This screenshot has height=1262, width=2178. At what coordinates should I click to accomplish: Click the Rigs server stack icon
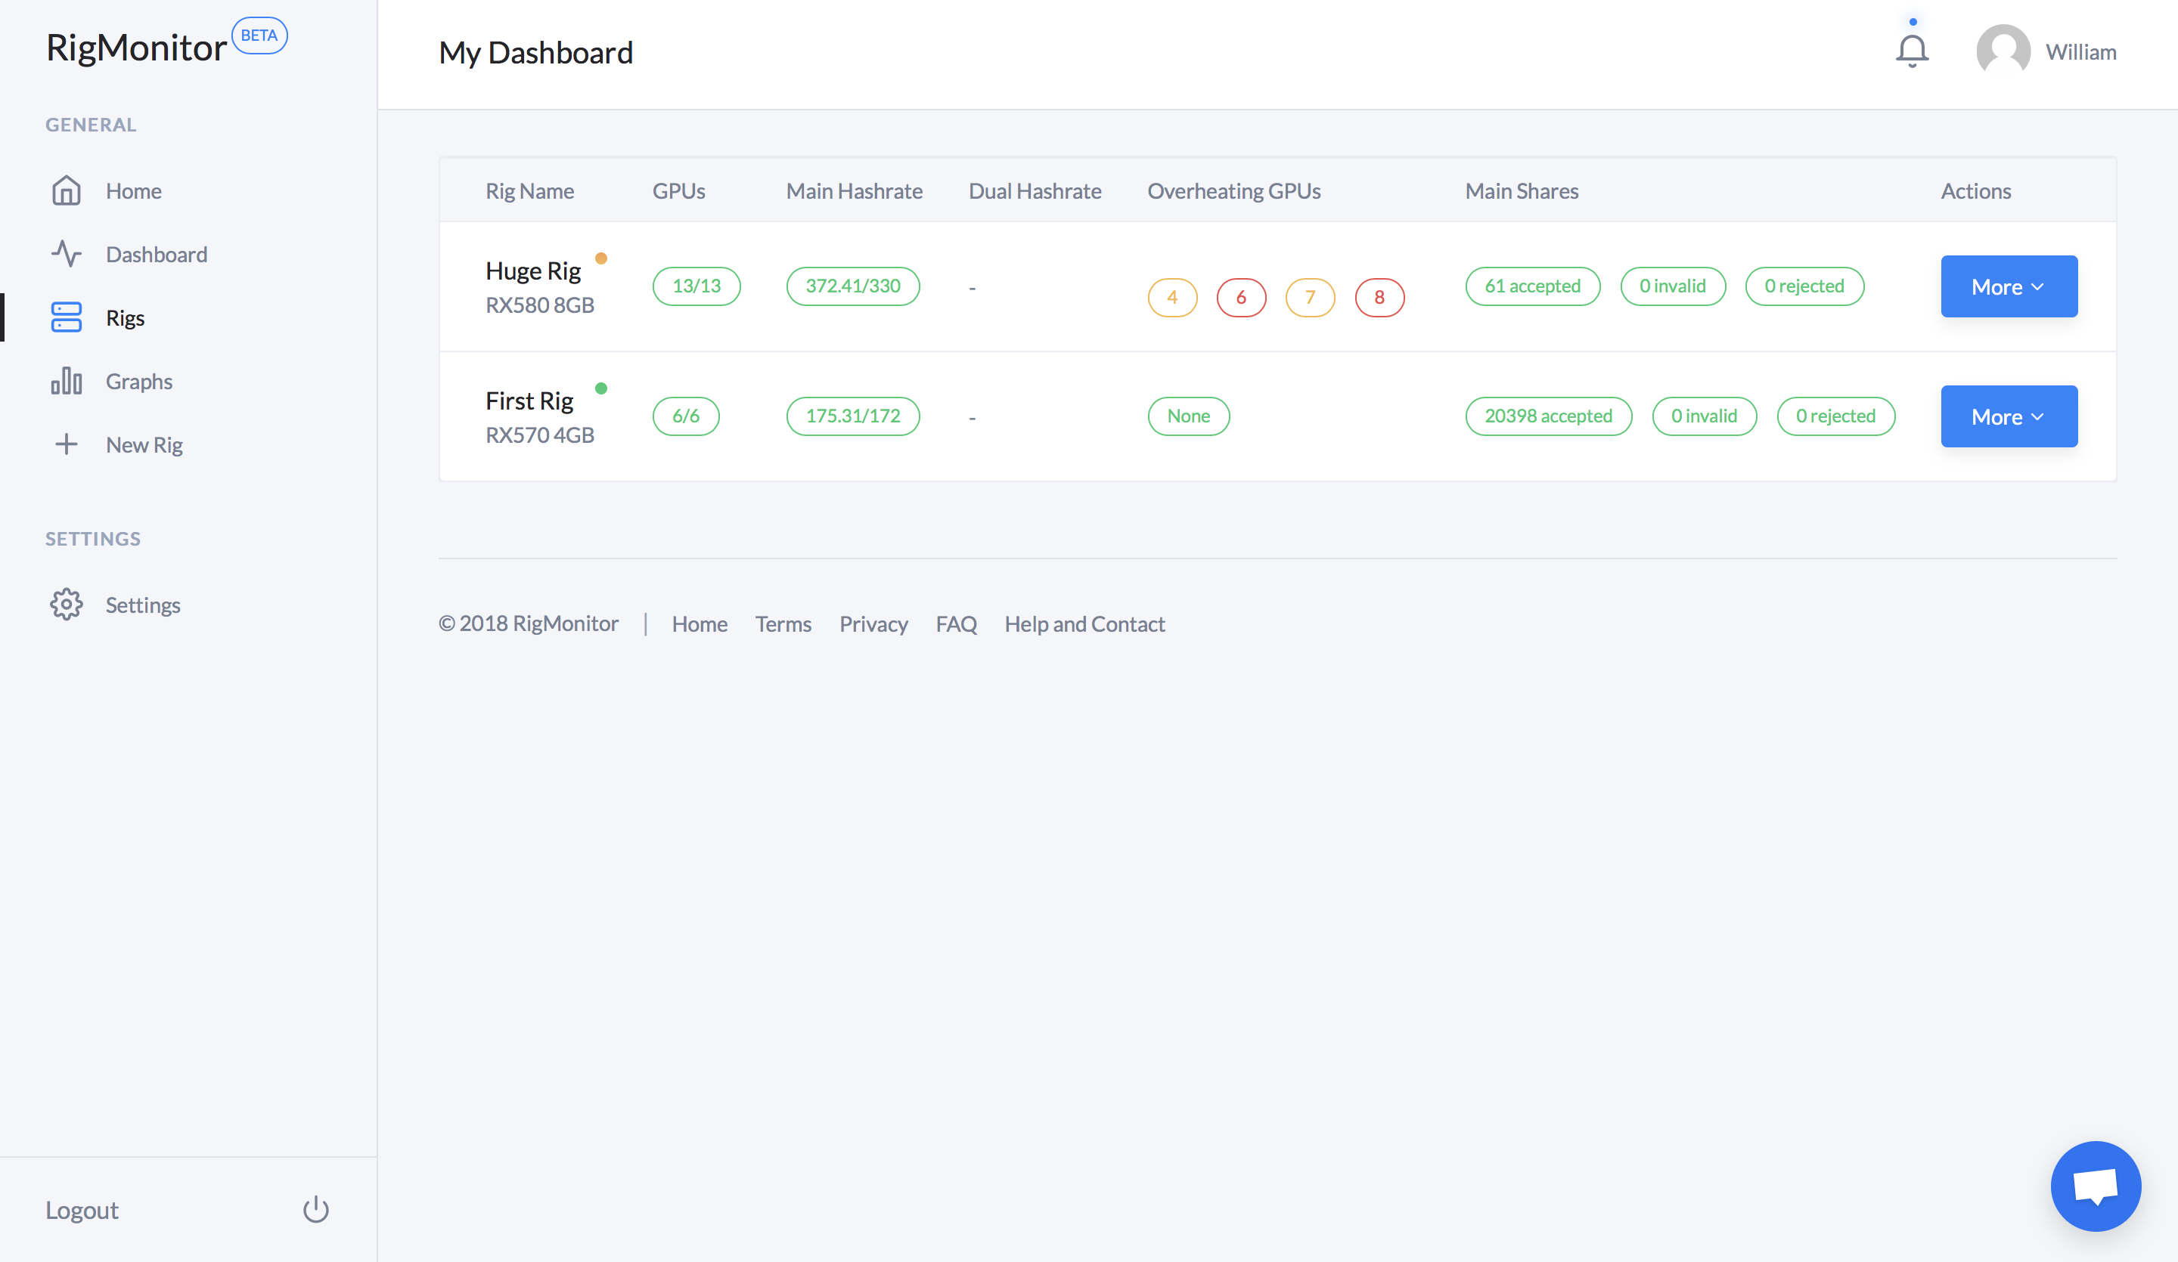67,317
